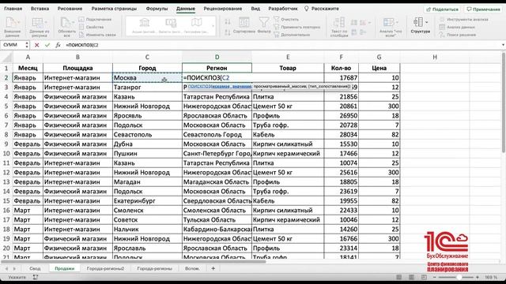Viewport: 506px width, 284px height.
Task: Click Edit Links (Изменить связи)
Action: pos(97,35)
